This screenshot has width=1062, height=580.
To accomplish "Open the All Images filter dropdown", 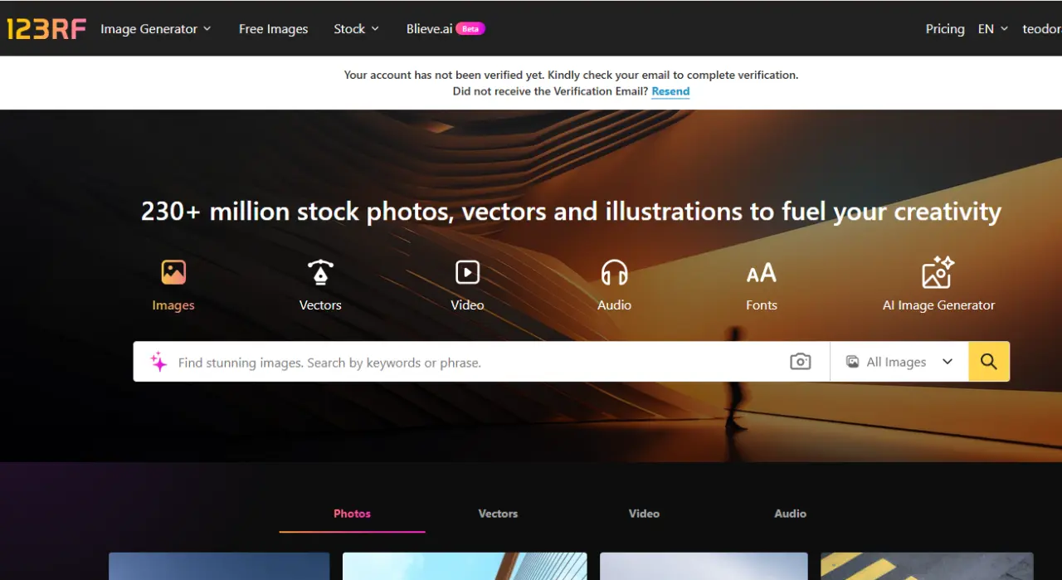I will [x=899, y=362].
